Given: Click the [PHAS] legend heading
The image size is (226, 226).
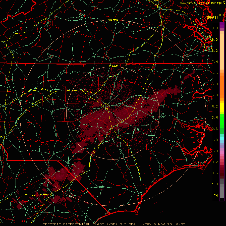Looking at the screenshot, I should (212, 17).
